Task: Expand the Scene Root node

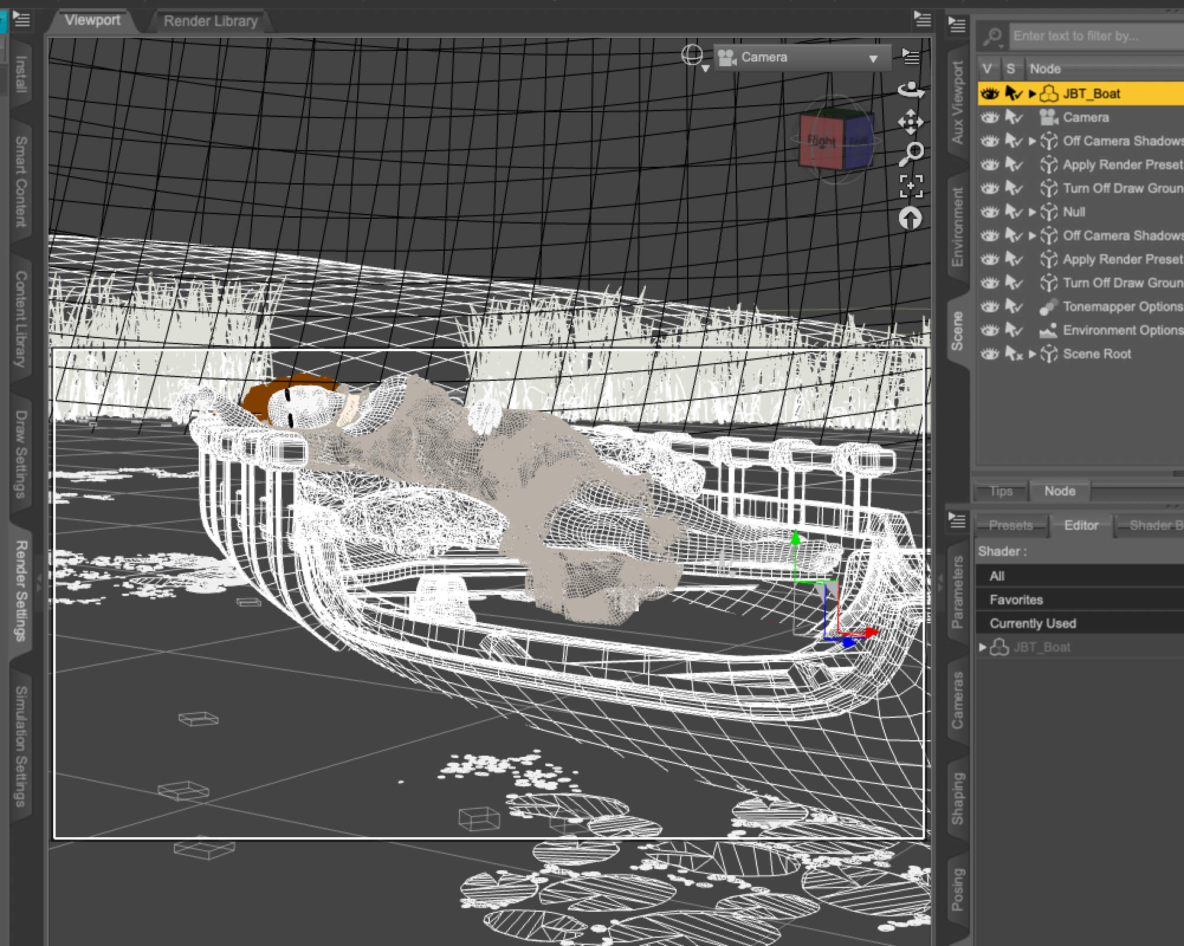Action: pyautogui.click(x=1032, y=354)
